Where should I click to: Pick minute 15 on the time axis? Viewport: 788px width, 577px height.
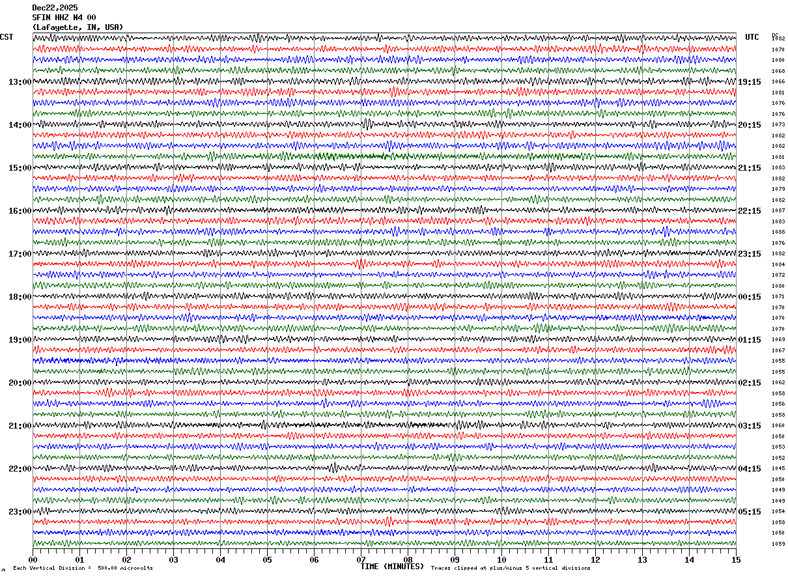pyautogui.click(x=736, y=559)
